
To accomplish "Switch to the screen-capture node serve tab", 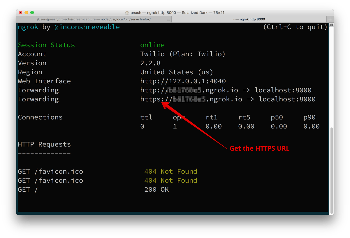I will click(94, 19).
